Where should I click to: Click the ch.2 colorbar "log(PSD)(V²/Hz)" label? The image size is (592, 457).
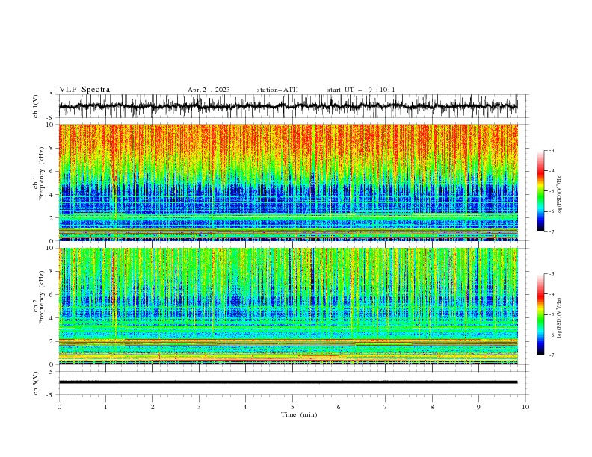point(559,317)
